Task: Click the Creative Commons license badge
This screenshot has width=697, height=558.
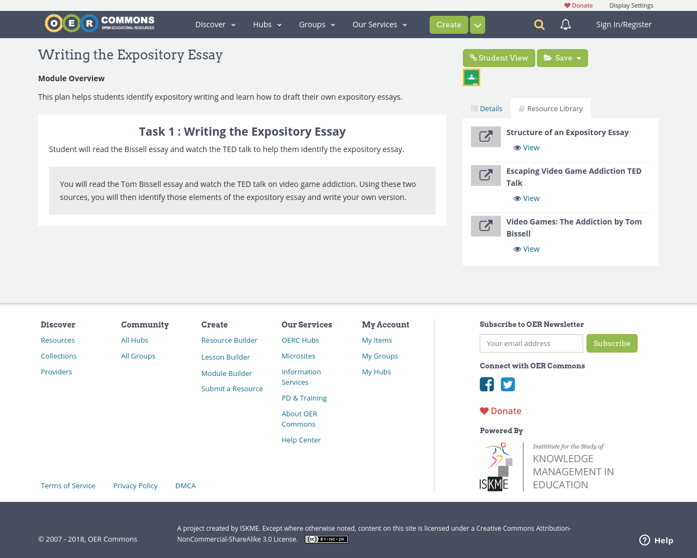Action: point(326,538)
